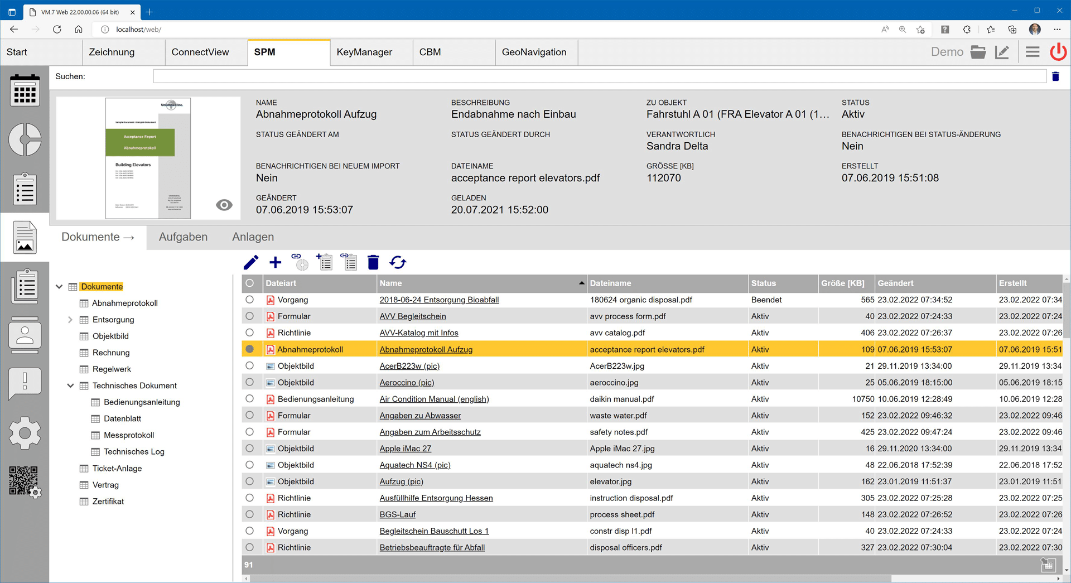
Task: Select Rechnung in the document tree
Action: tap(111, 352)
